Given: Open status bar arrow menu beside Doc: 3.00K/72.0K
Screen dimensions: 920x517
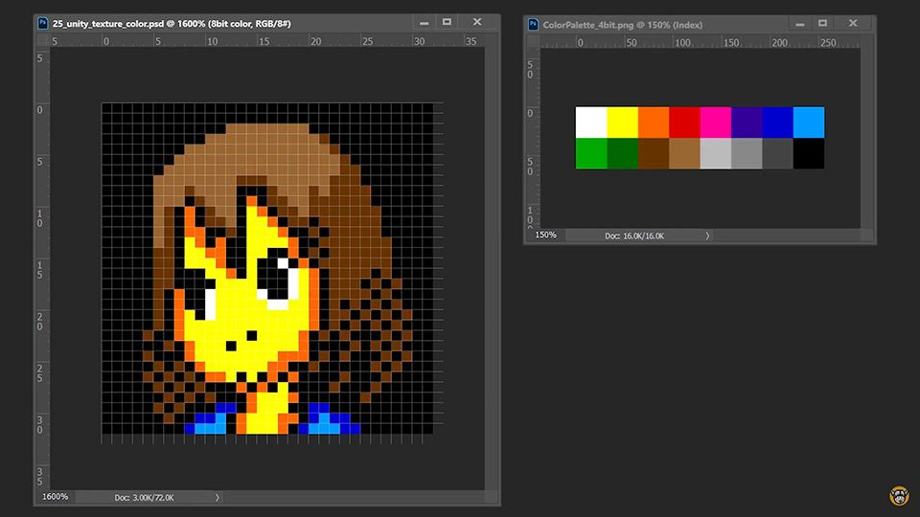Looking at the screenshot, I should pos(218,498).
